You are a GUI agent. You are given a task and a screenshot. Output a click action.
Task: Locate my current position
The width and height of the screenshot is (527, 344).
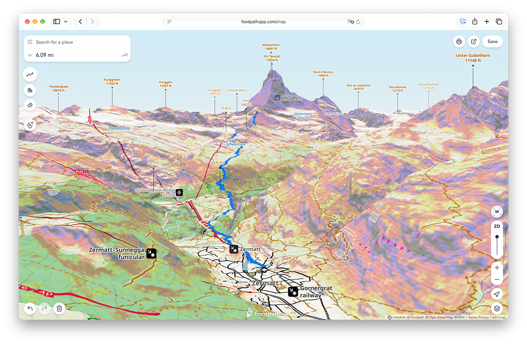tap(497, 294)
